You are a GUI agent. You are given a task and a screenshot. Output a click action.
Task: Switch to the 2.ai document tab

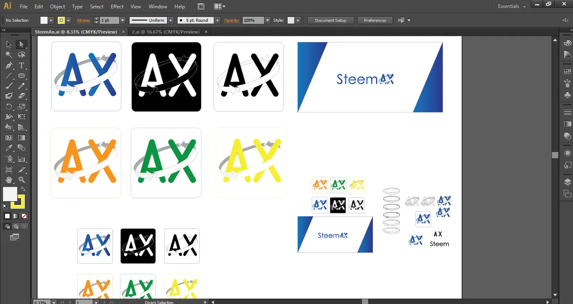point(166,32)
